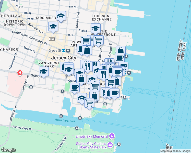Select the school marker beside the Harsimus label
The image size is (191, 153).
coord(61,16)
